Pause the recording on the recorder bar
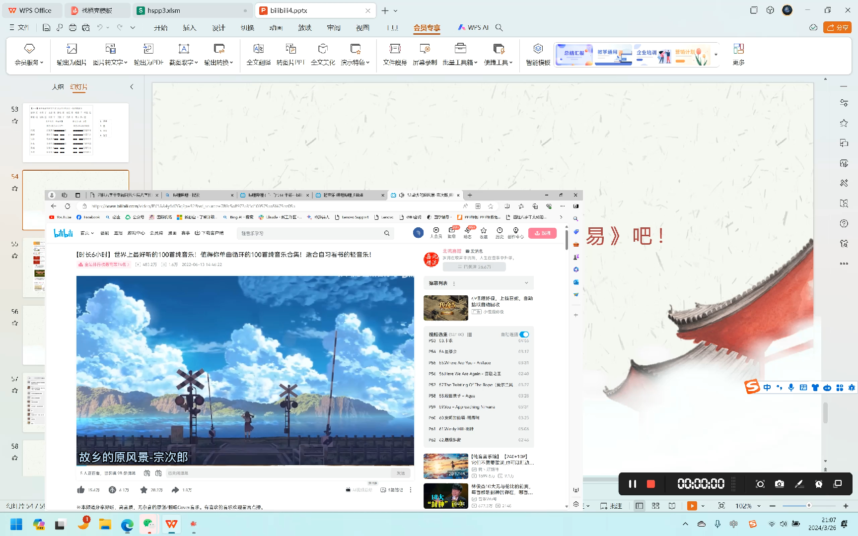Viewport: 858px width, 536px height. 633,484
